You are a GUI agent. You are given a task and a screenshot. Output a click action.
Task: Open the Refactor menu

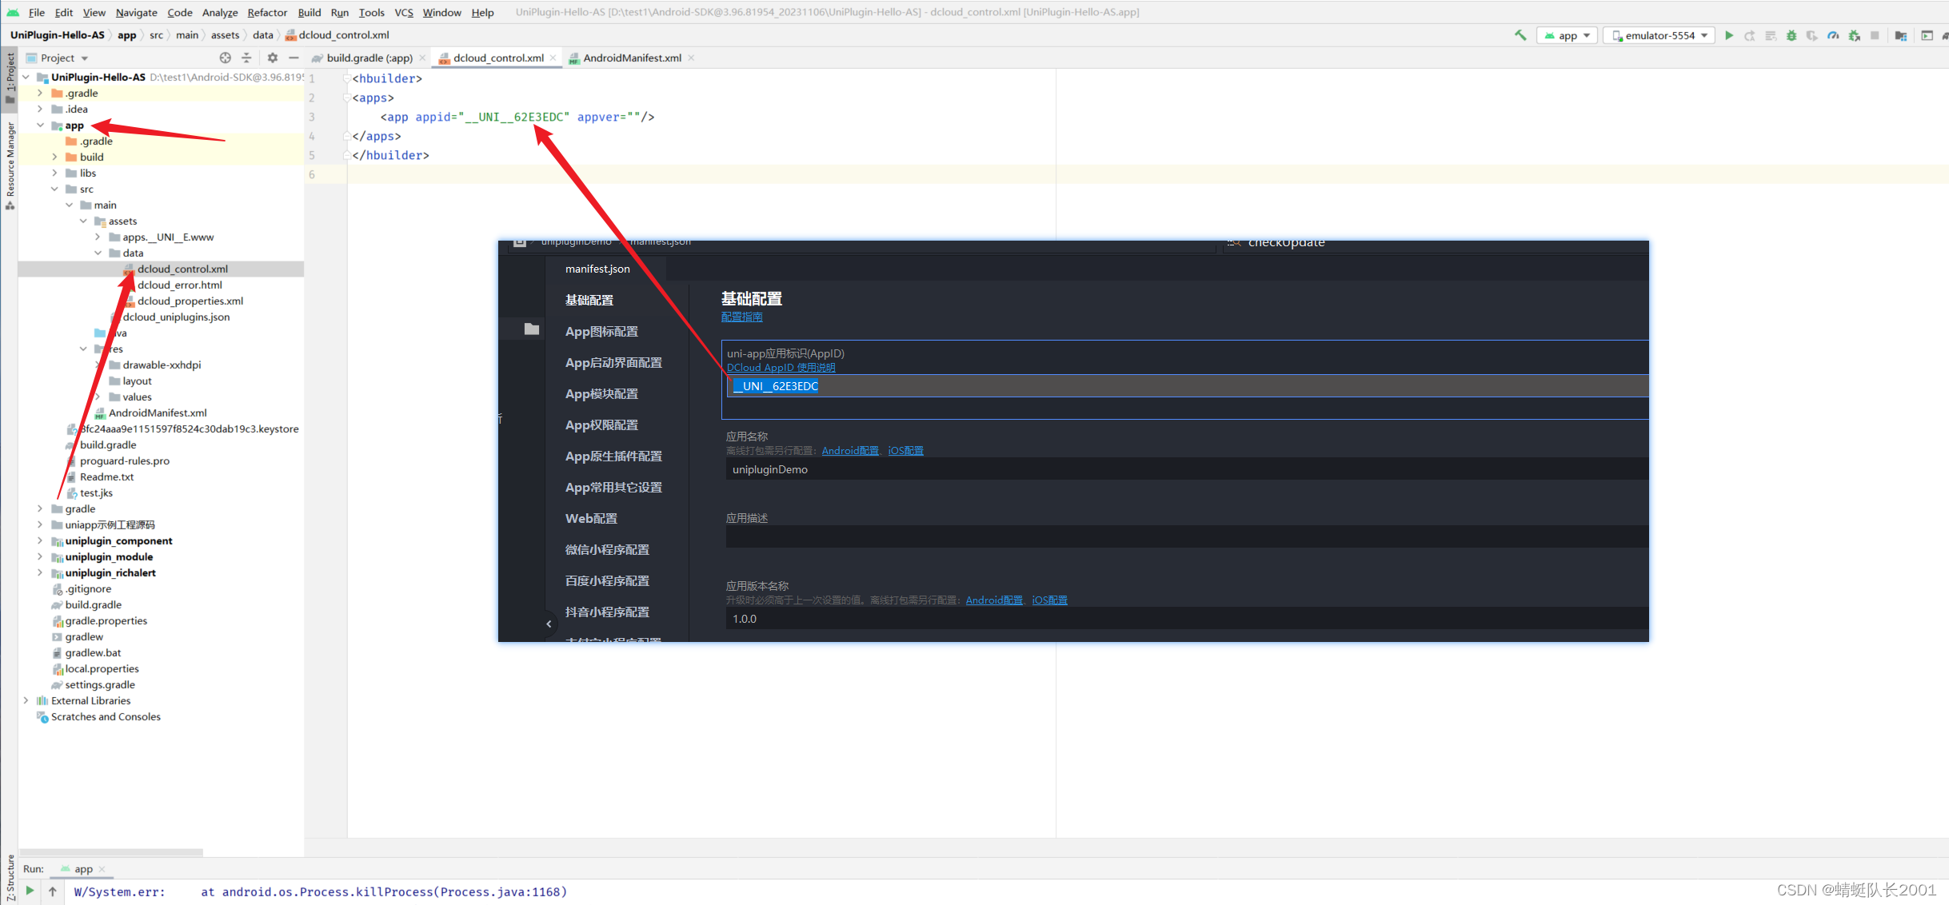click(267, 12)
